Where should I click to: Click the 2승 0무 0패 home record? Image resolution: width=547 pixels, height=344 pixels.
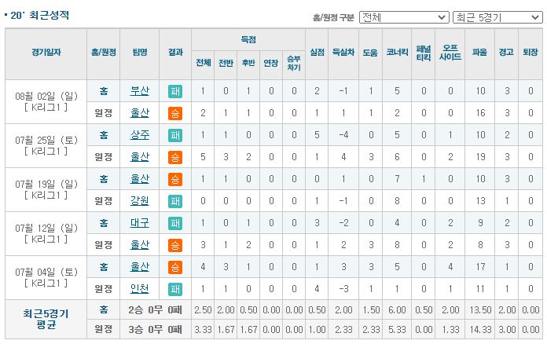click(156, 310)
